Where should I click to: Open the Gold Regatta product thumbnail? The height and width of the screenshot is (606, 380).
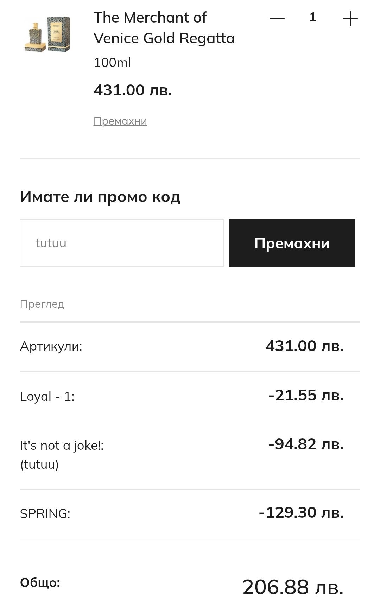coord(47,34)
